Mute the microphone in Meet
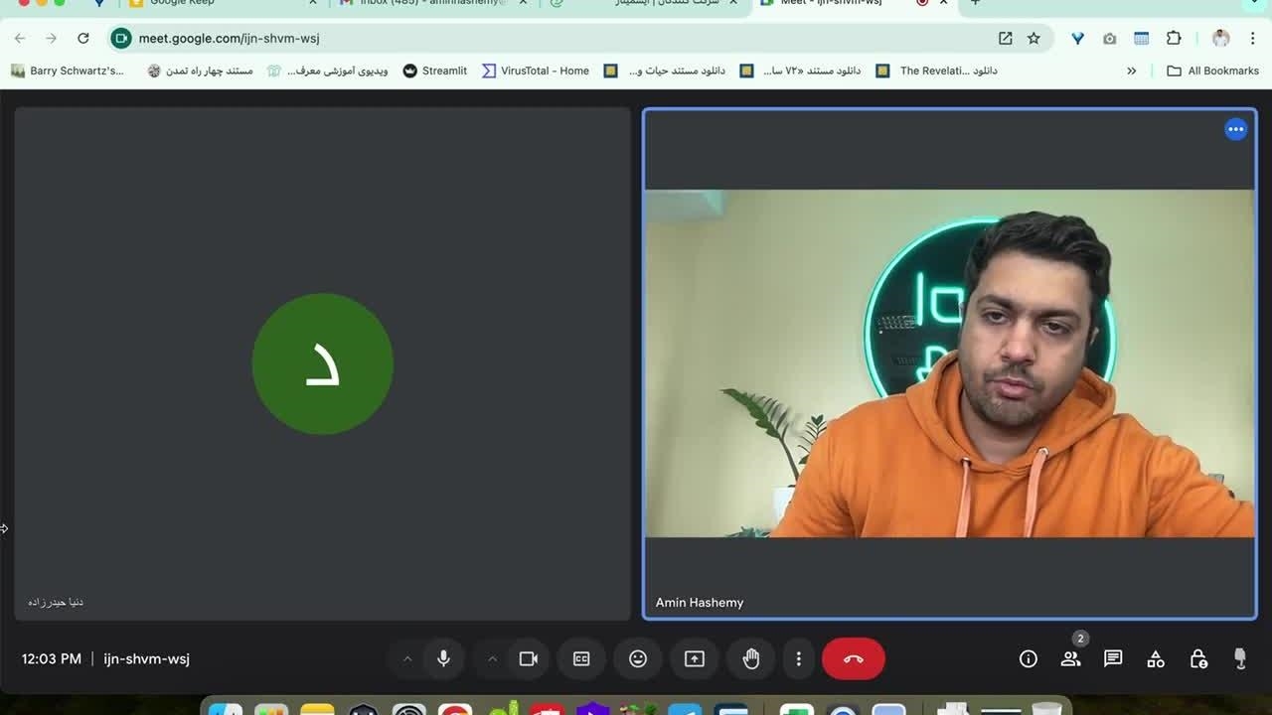The image size is (1272, 715). 443,658
